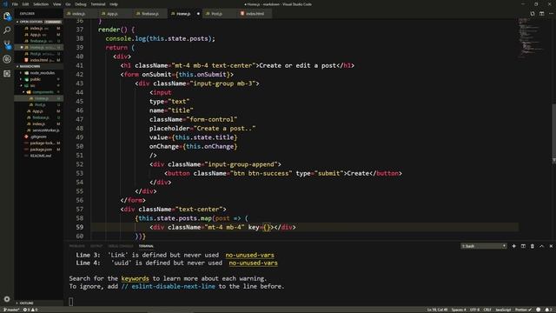Open the Explorer view in the activity bar
Viewport: 556px width, 313px height.
[7, 17]
